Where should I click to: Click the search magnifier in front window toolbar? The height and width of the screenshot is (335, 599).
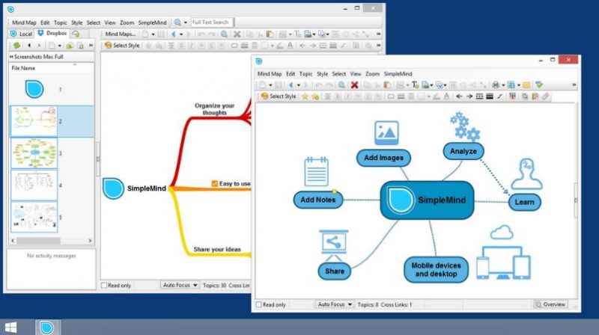click(341, 84)
